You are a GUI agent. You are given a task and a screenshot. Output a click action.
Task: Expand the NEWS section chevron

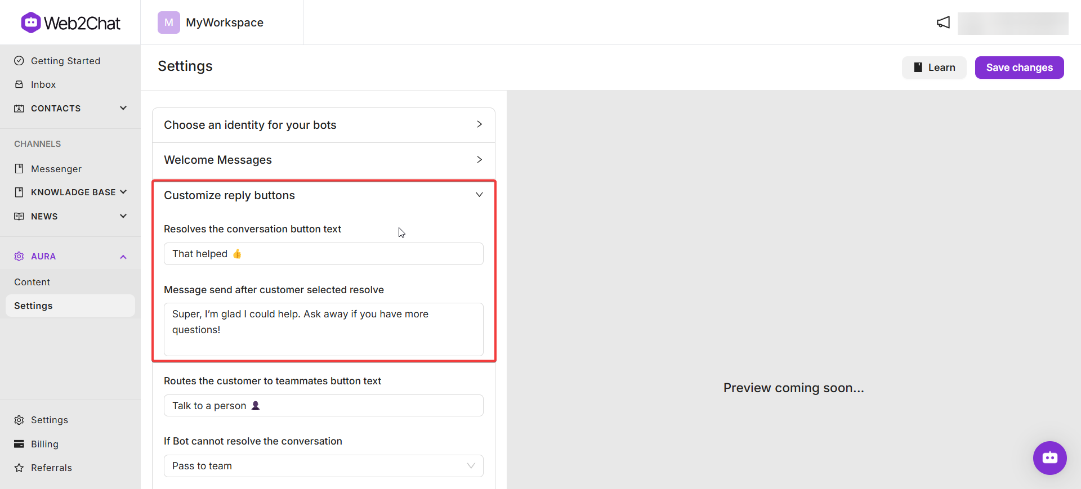[123, 216]
